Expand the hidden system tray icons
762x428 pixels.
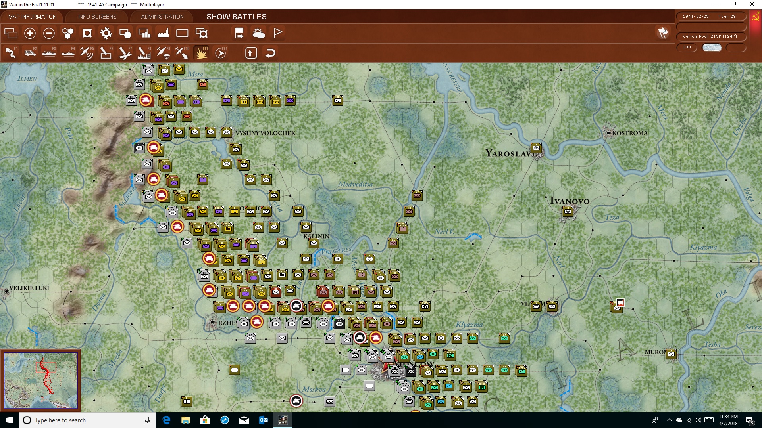tap(670, 420)
